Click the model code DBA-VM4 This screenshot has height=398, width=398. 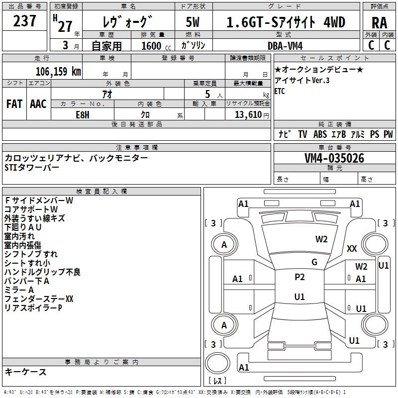point(285,46)
